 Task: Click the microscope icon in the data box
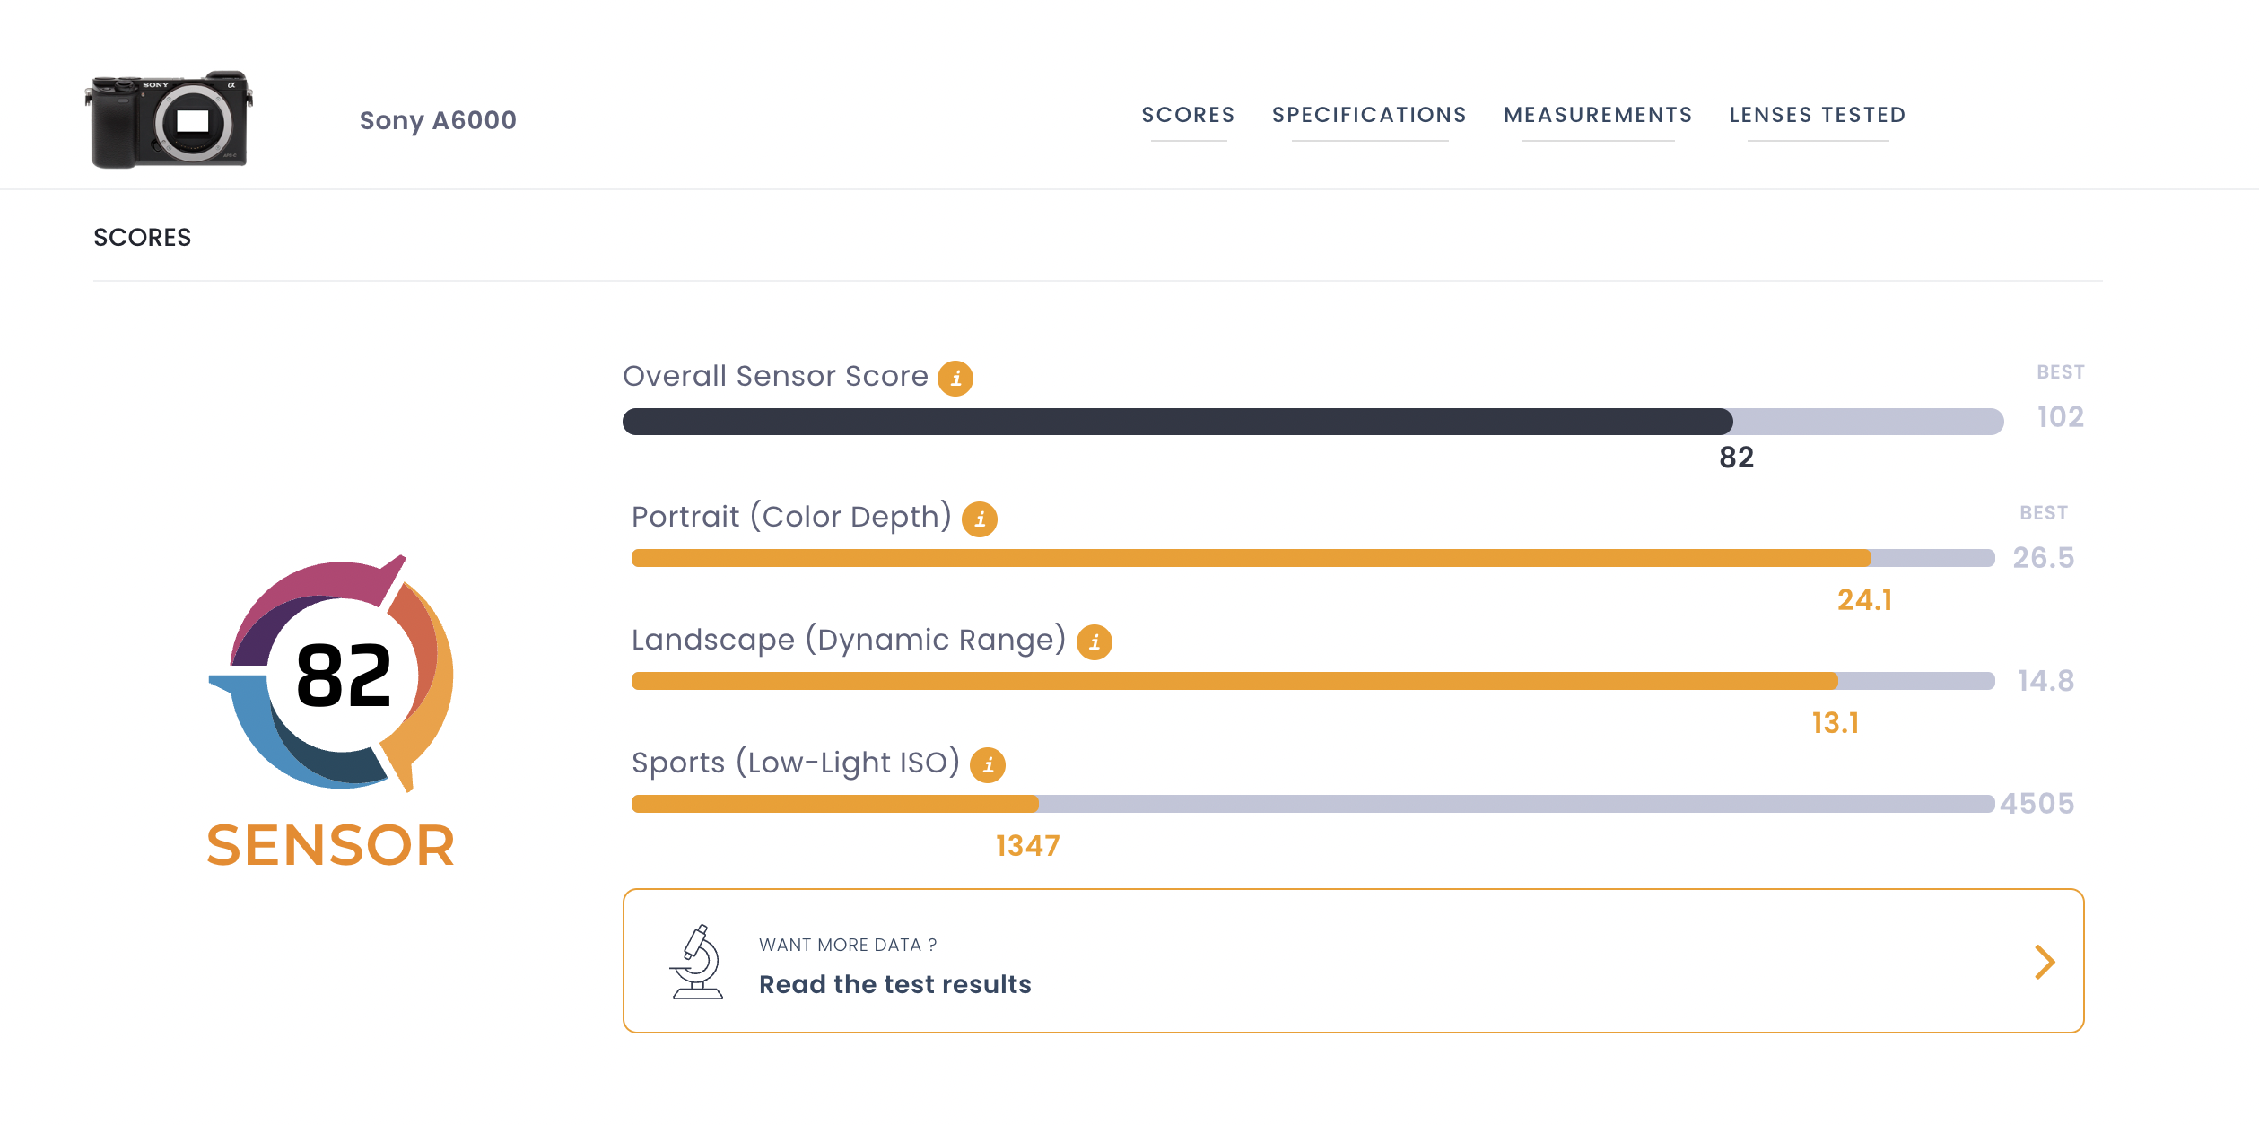[696, 962]
